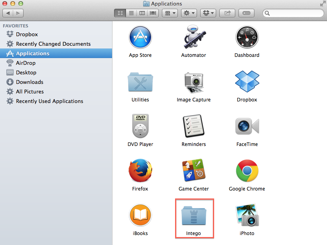Select the iPhoto icon
Screen dimensions: 327x245
coord(247,215)
